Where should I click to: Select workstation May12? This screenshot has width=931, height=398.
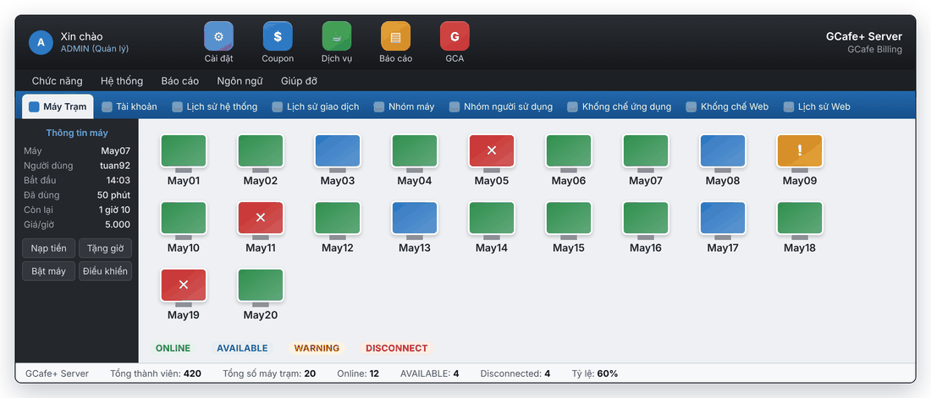coord(337,226)
